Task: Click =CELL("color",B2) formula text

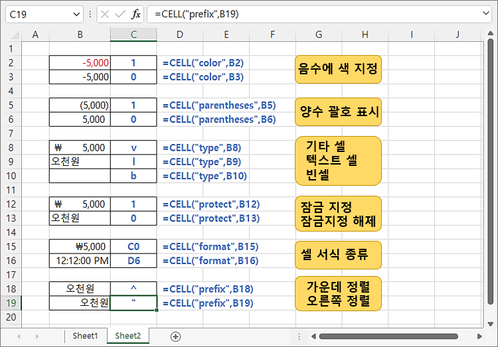Action: [x=203, y=63]
